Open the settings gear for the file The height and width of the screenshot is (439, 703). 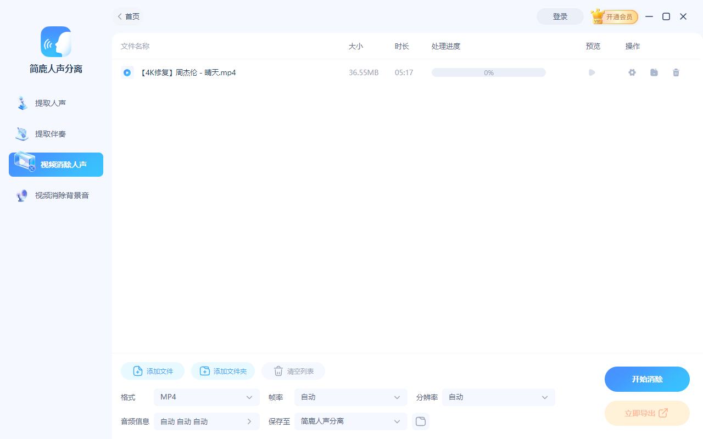click(x=632, y=72)
